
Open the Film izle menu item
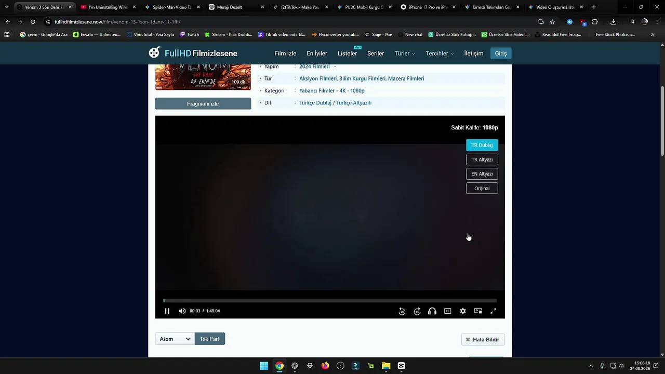pos(285,54)
